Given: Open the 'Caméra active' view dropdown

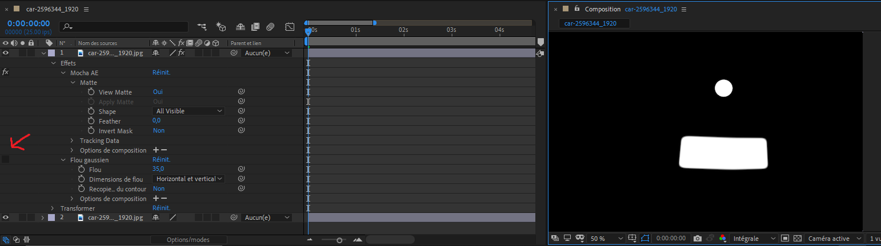Looking at the screenshot, I should [x=834, y=239].
